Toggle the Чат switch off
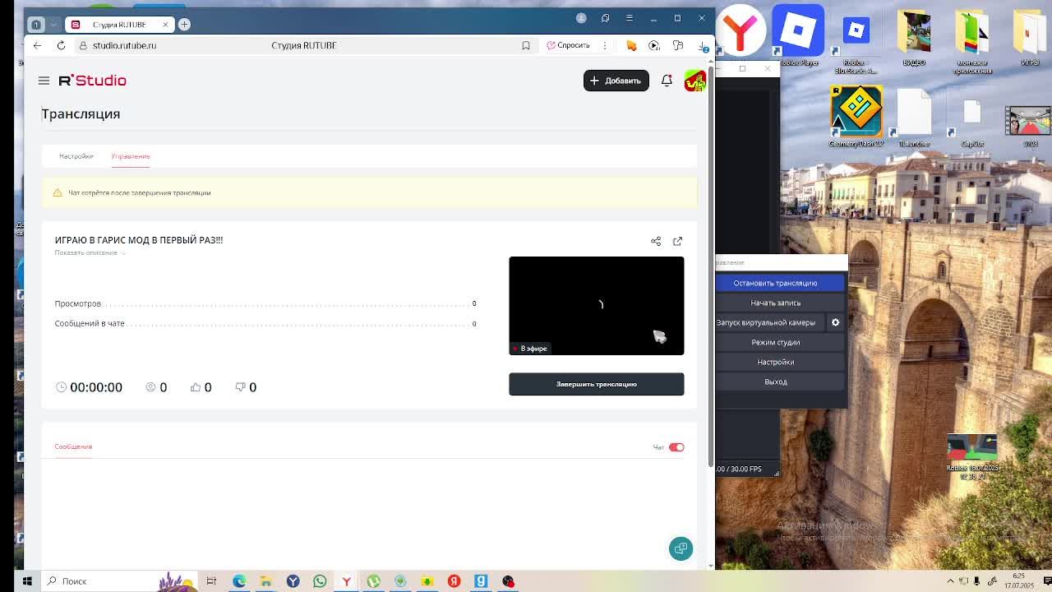The height and width of the screenshot is (592, 1052). tap(676, 447)
